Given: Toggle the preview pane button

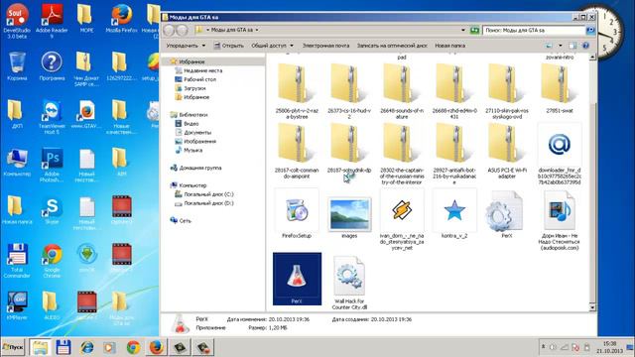Looking at the screenshot, I should (572, 46).
